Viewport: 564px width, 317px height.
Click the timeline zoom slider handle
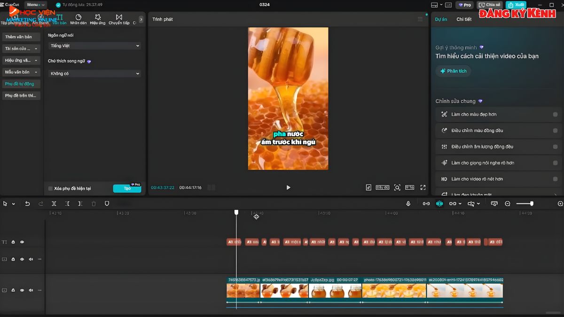(x=532, y=204)
